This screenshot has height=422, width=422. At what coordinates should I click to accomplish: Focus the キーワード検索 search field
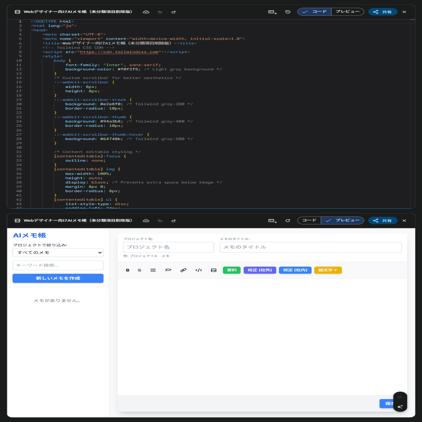pyautogui.click(x=58, y=265)
